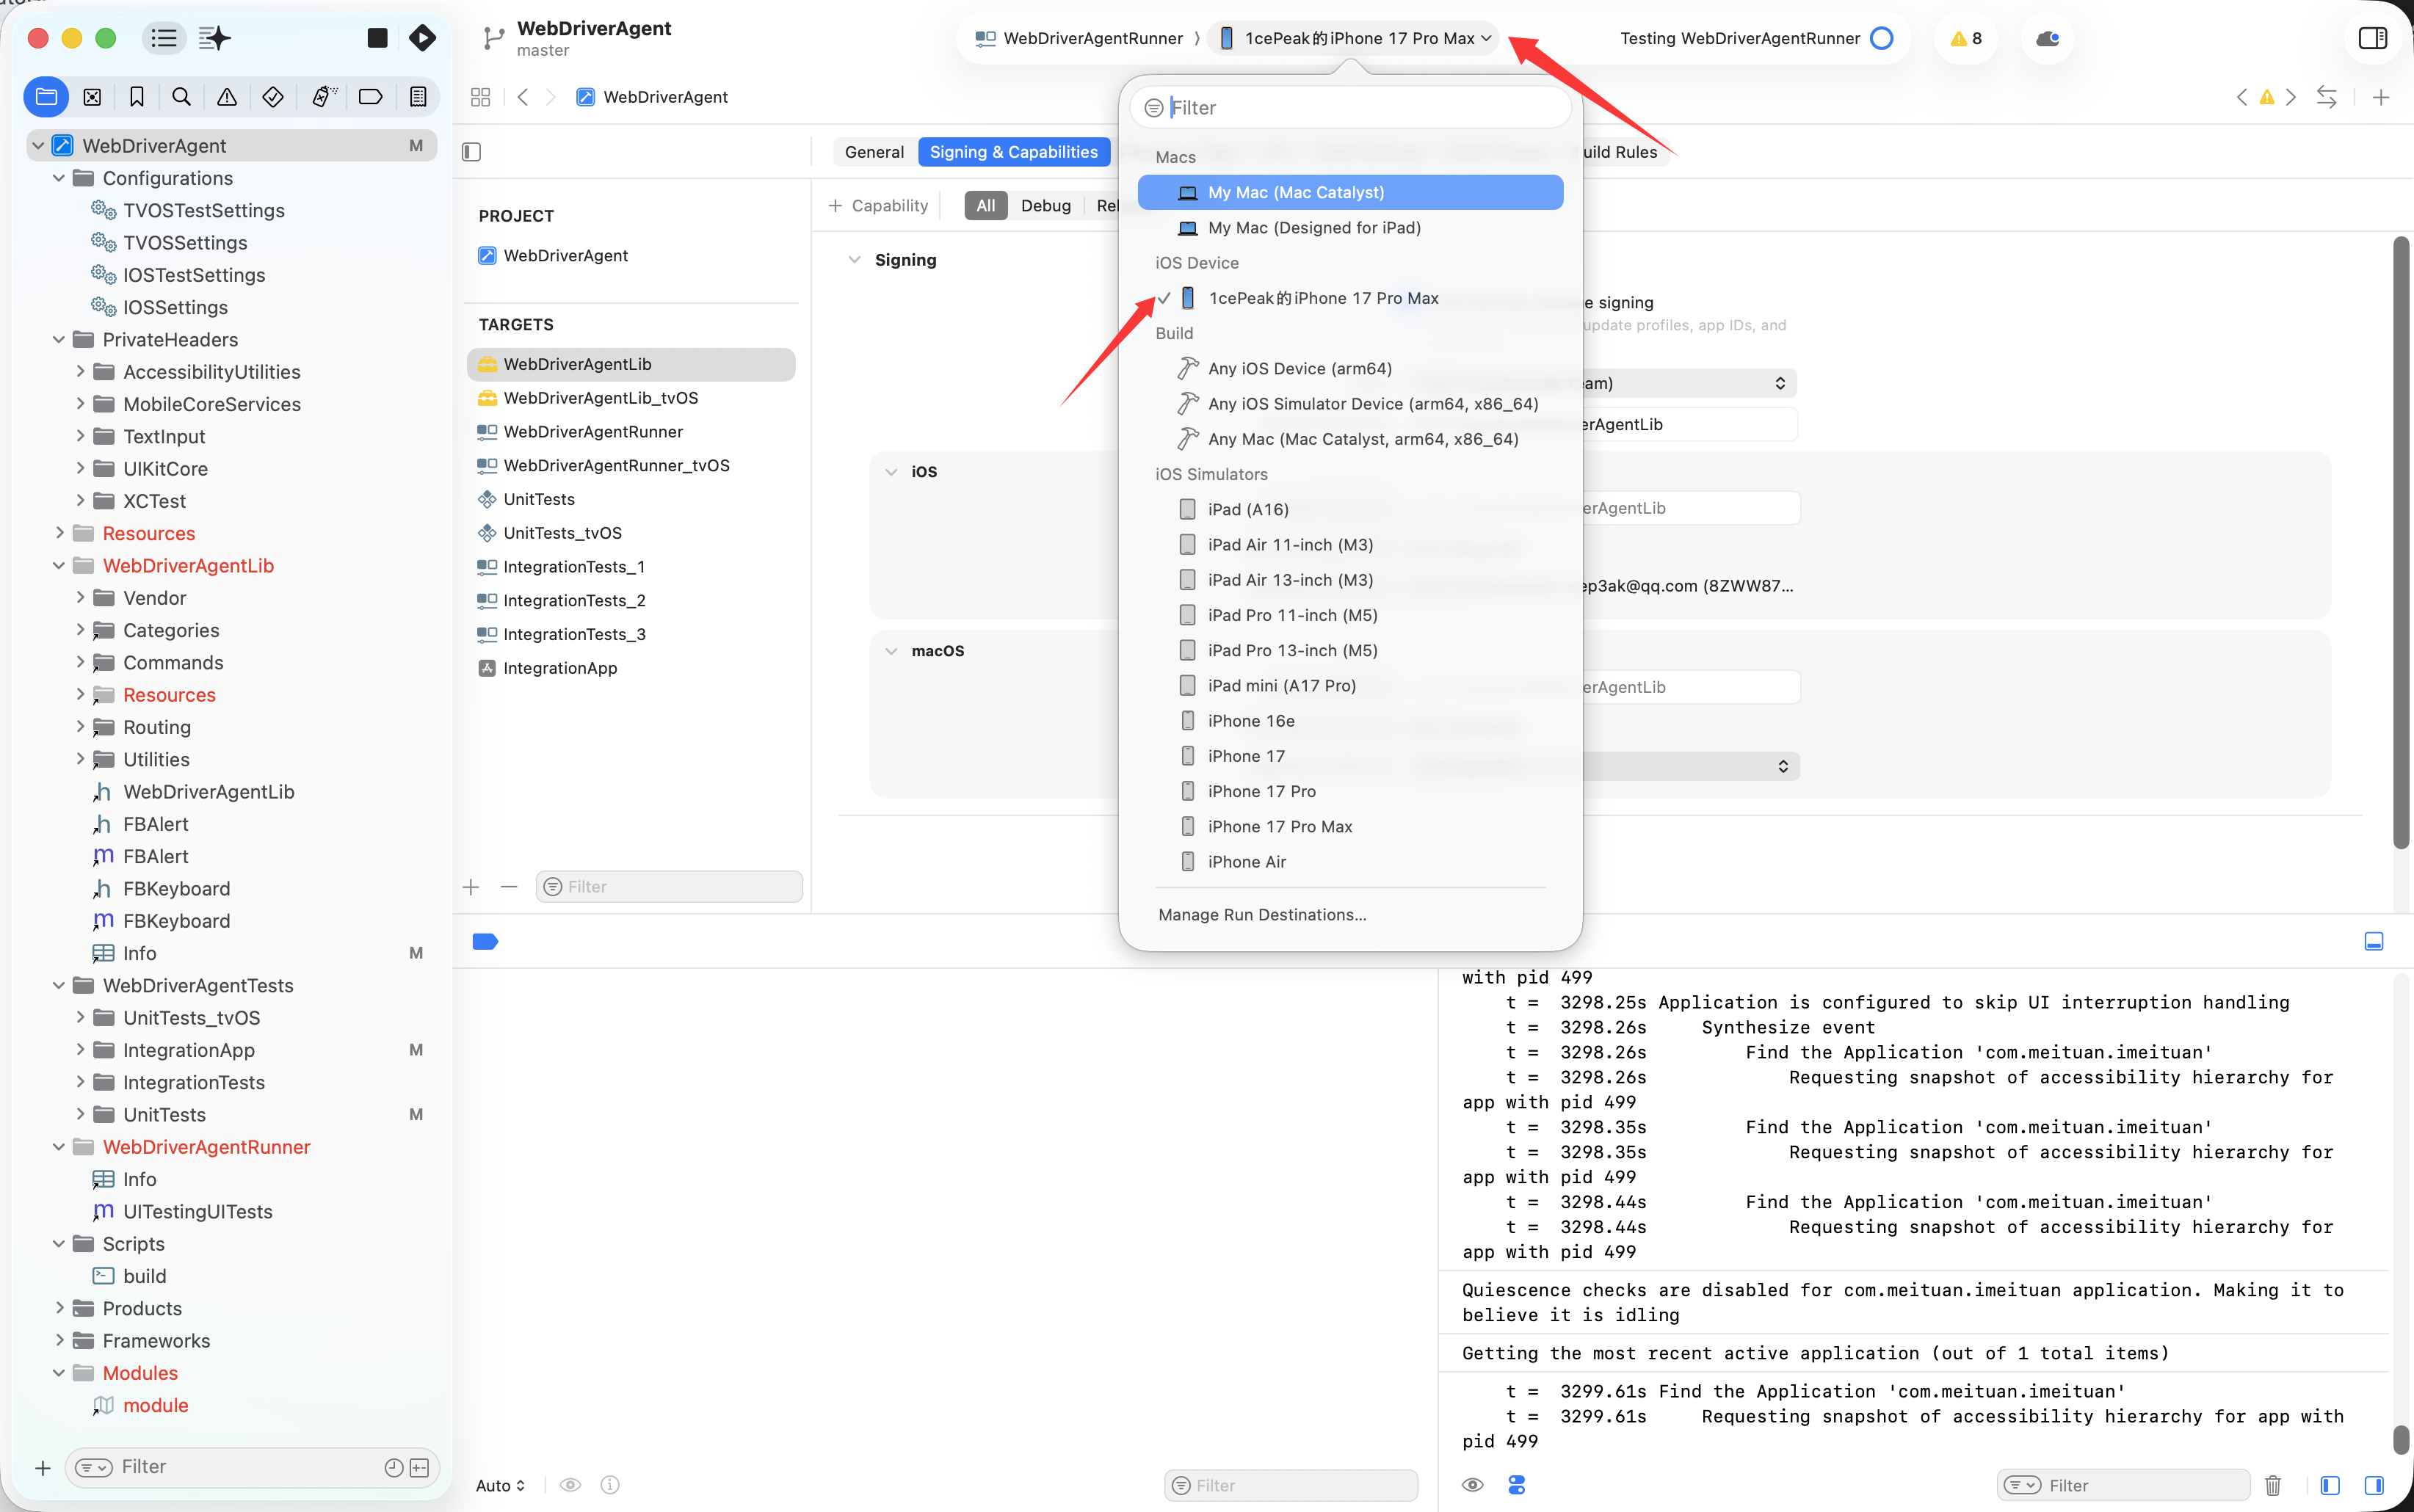This screenshot has height=1512, width=2414.
Task: Open the Find navigator magnifier icon
Action: pyautogui.click(x=181, y=97)
